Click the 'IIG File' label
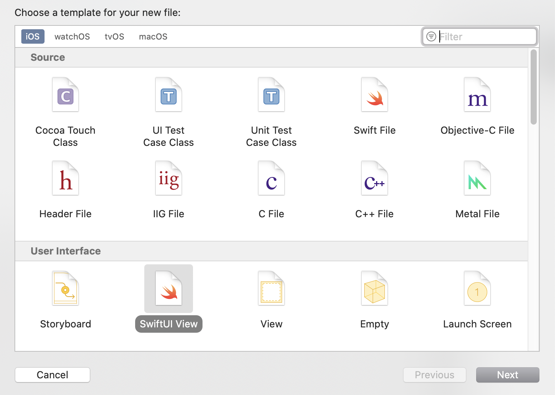 coord(169,214)
